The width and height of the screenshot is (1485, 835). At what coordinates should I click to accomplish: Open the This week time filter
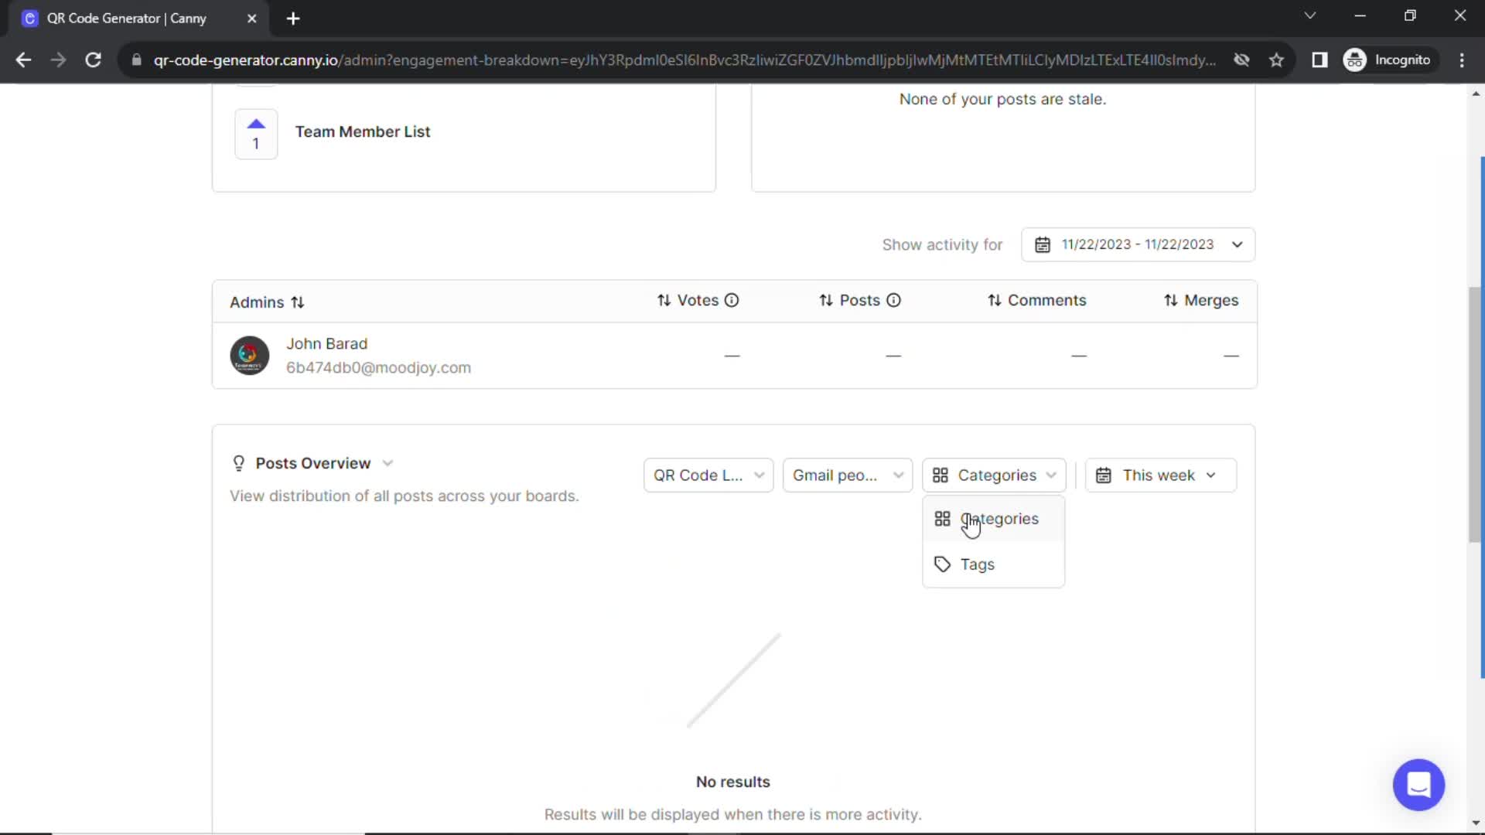[1158, 475]
